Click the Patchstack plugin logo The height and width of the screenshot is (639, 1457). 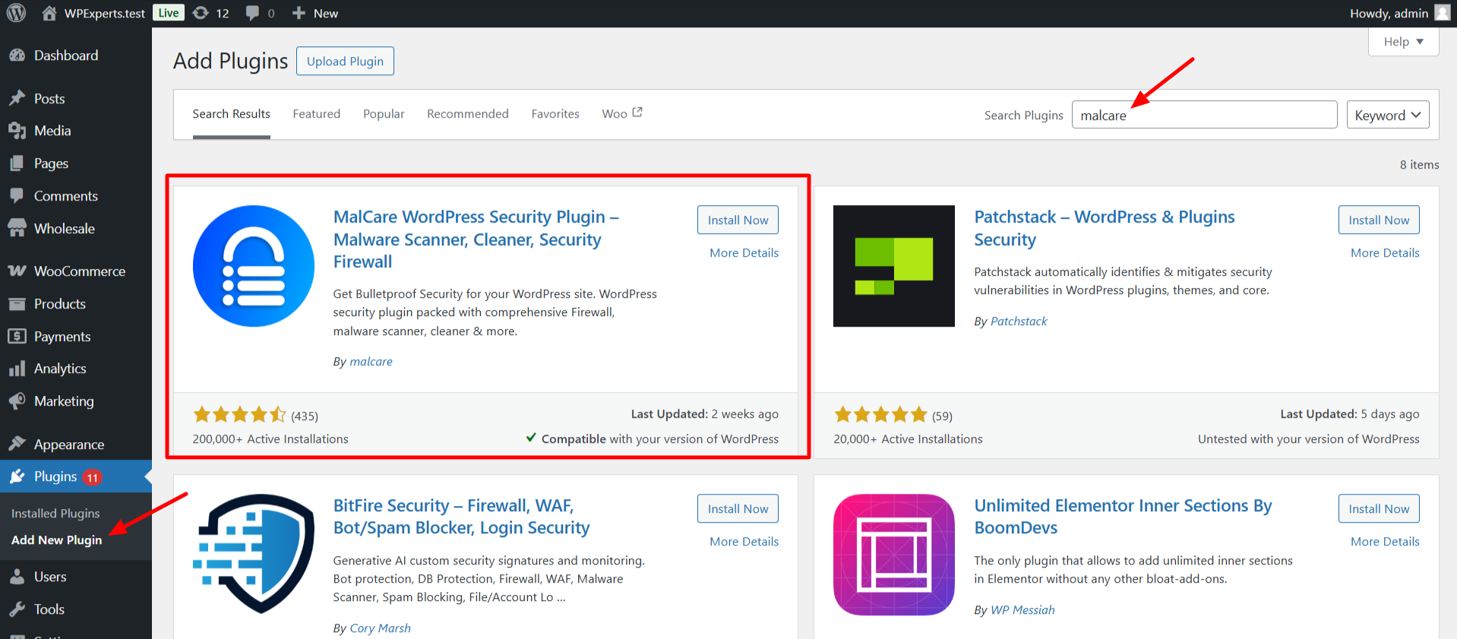pos(893,266)
